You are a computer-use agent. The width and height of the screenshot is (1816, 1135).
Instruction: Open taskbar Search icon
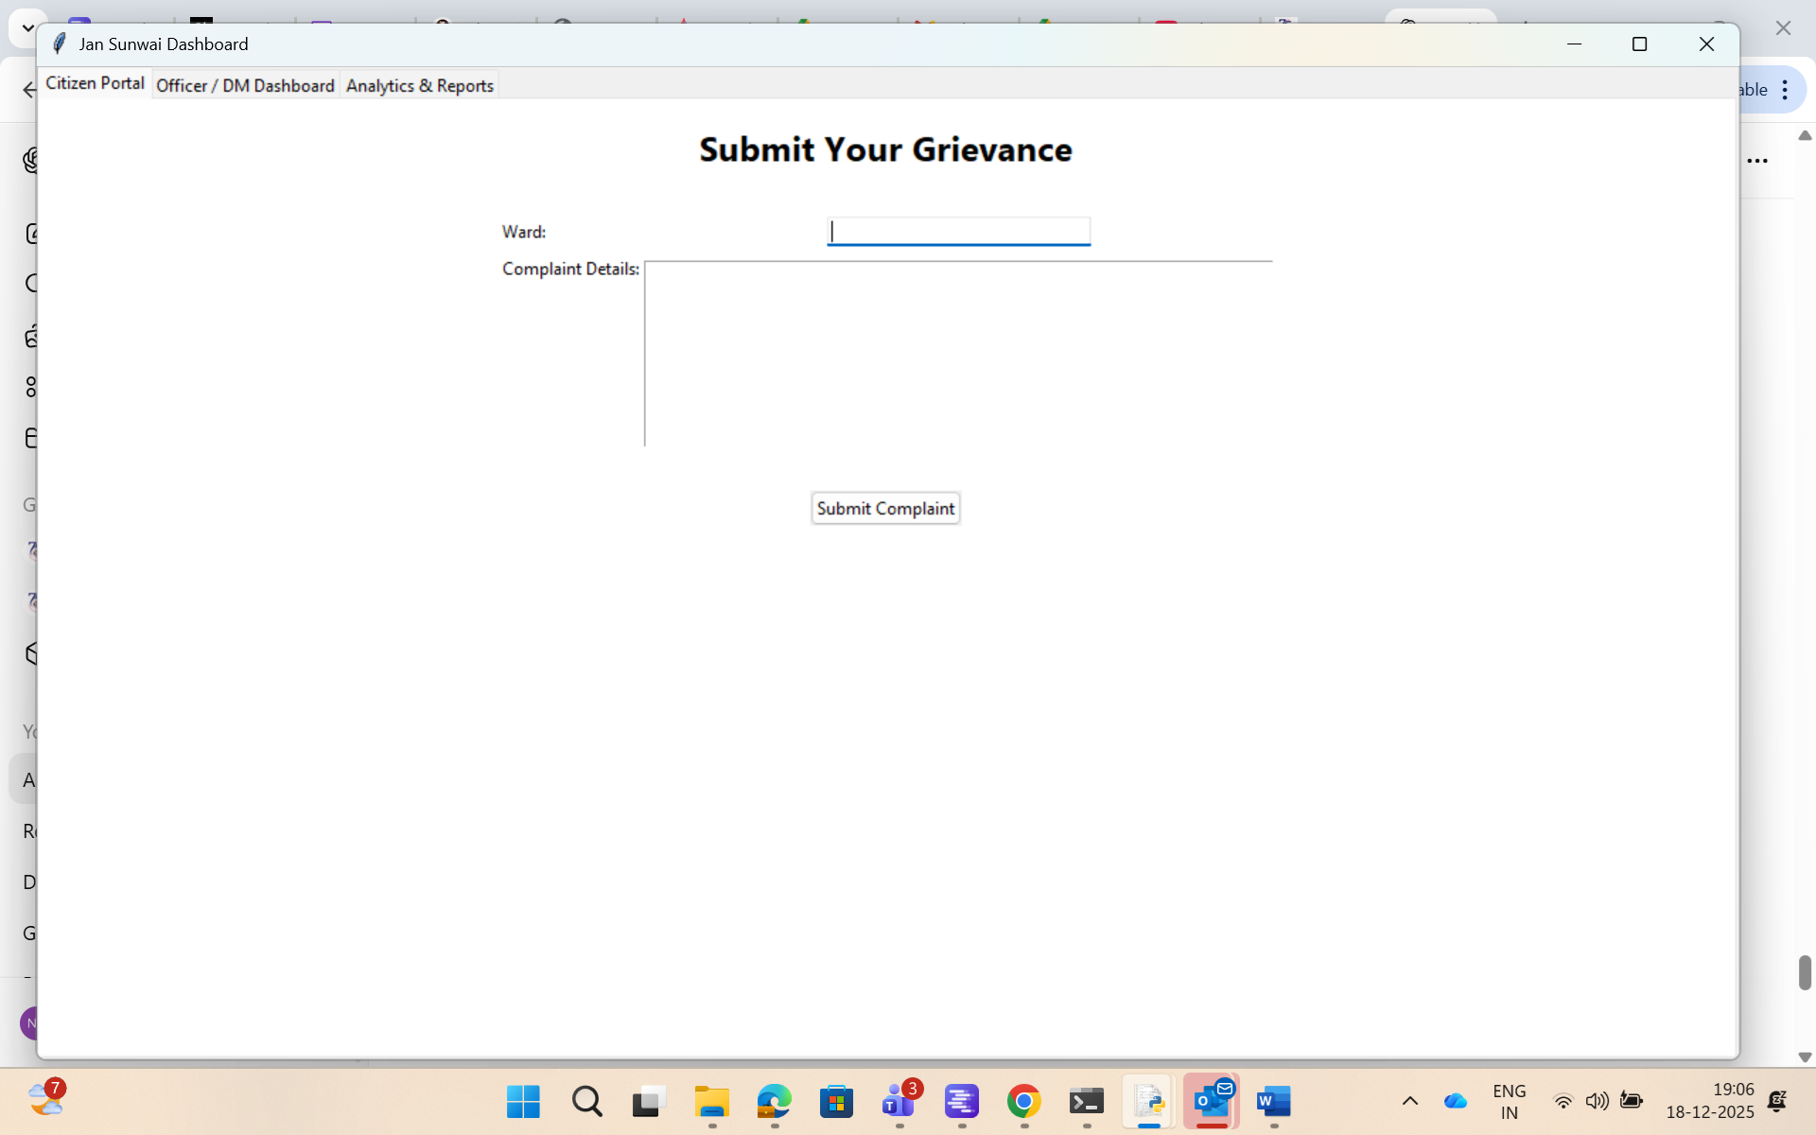(x=586, y=1101)
